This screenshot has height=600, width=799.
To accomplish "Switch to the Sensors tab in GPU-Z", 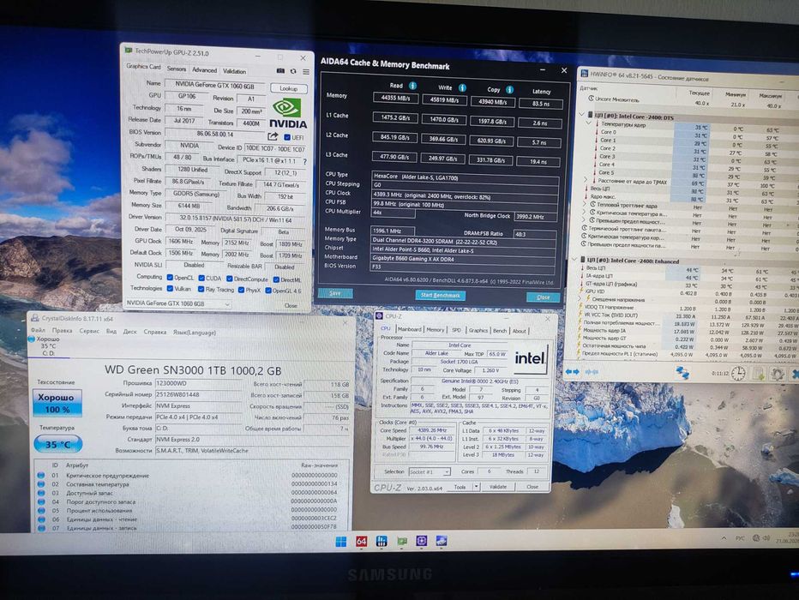I will [176, 69].
